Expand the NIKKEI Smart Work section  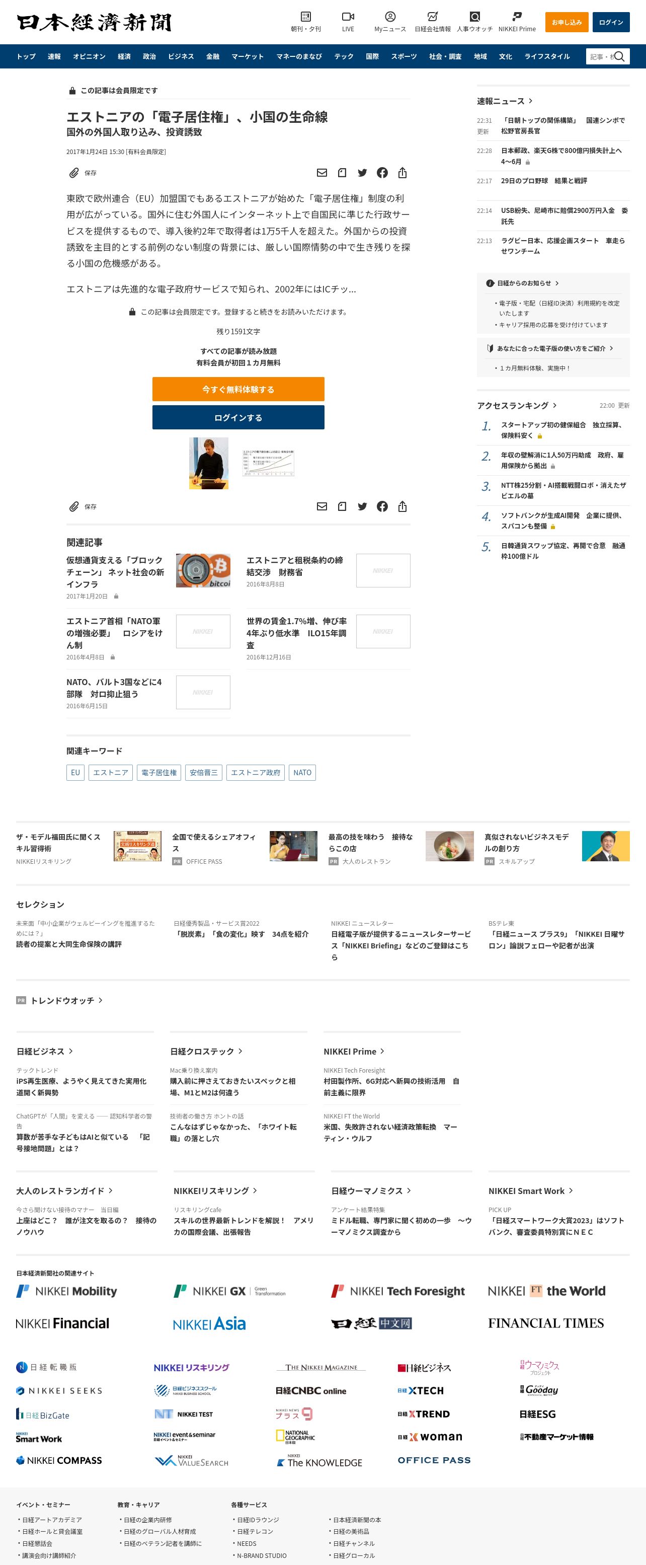pyautogui.click(x=531, y=1191)
